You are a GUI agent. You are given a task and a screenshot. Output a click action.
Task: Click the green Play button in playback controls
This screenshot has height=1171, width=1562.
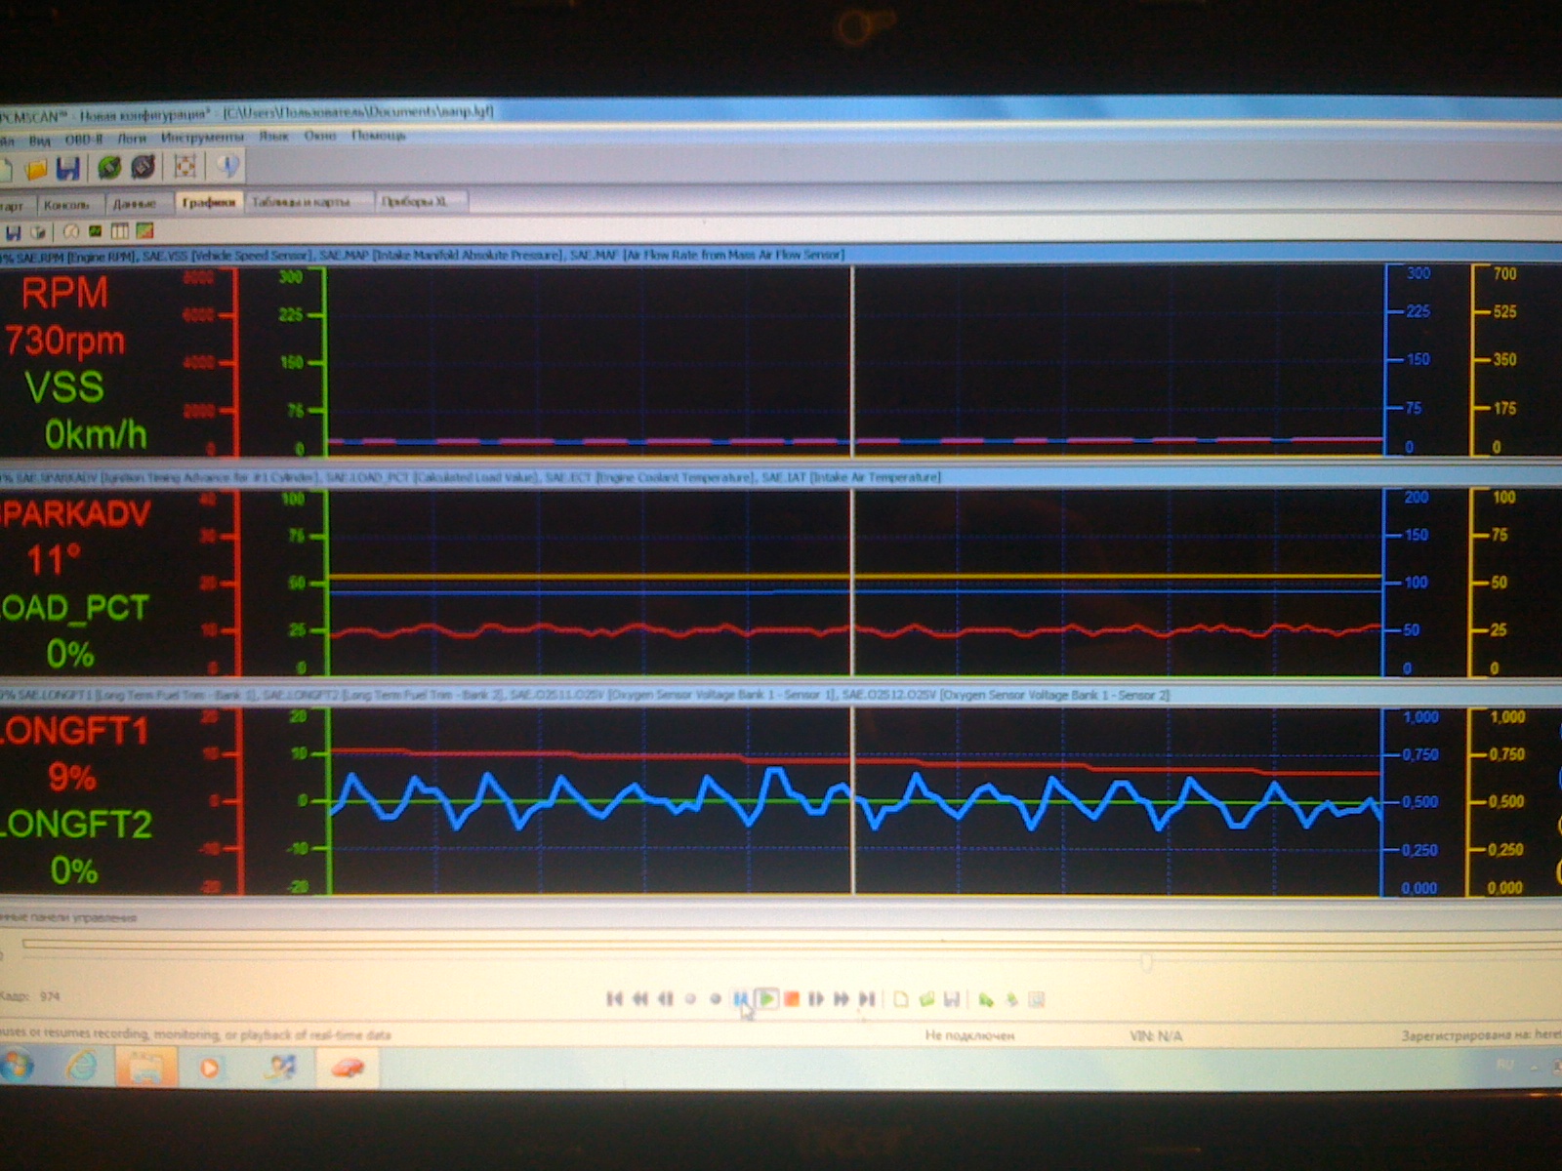tap(767, 998)
